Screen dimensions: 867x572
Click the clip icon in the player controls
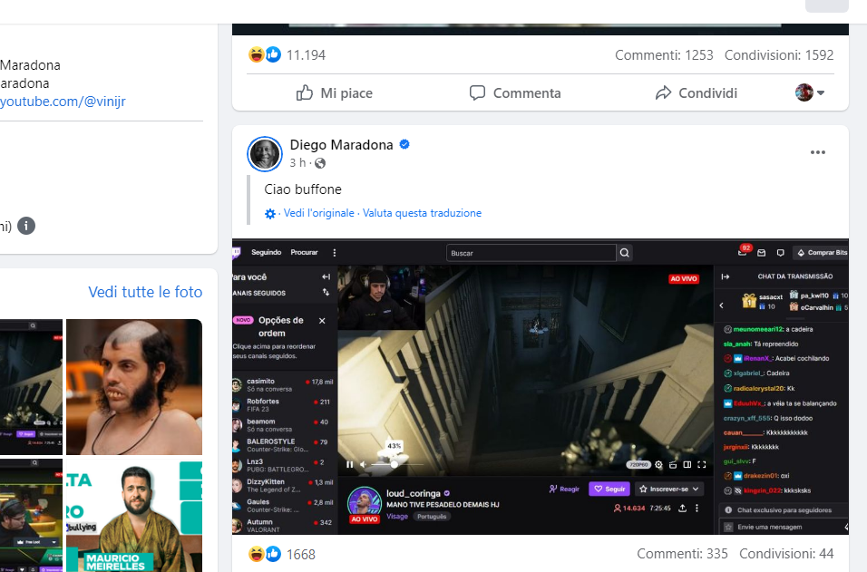673,465
